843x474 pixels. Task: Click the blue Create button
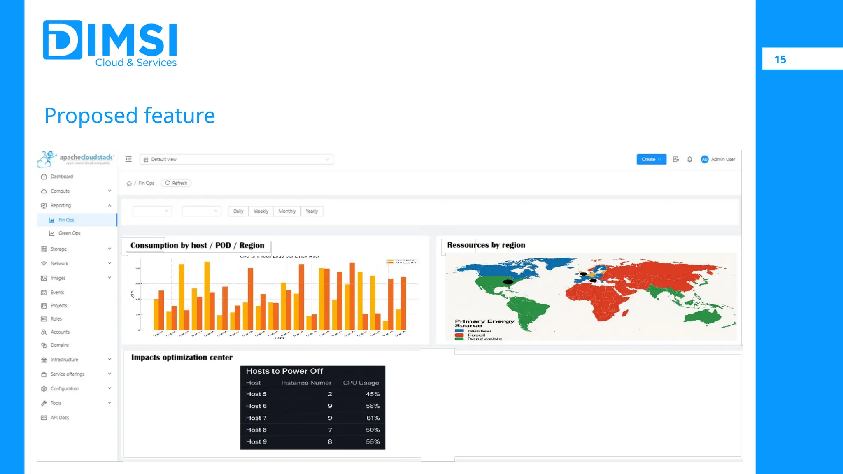click(651, 159)
